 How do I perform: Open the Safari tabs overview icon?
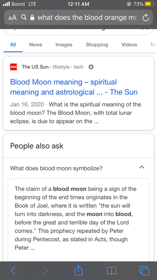point(144,270)
